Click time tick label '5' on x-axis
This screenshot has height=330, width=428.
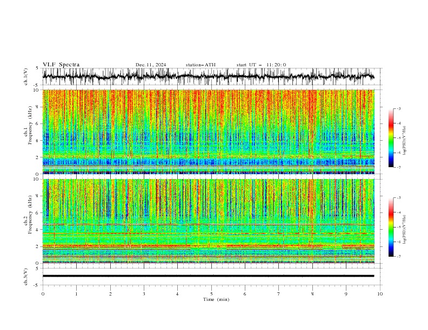coord(211,294)
